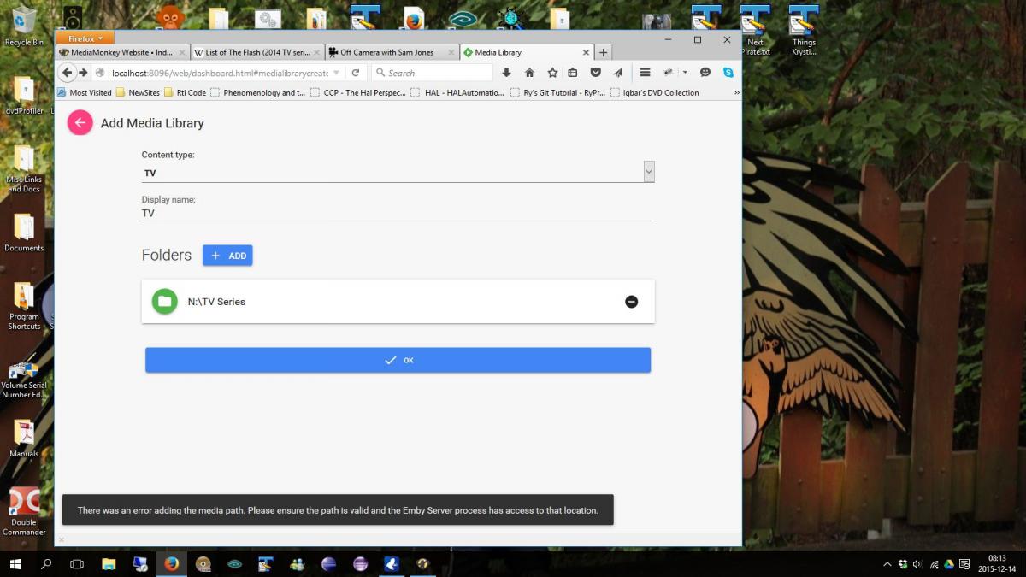Open File Explorer from the taskbar
This screenshot has width=1026, height=577.
[x=109, y=564]
